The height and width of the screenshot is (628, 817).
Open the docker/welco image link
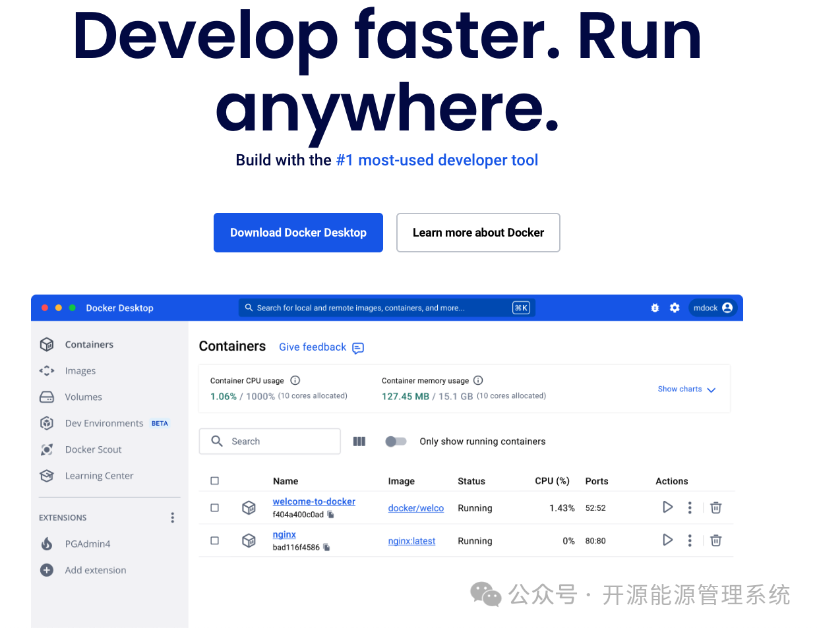coord(416,508)
